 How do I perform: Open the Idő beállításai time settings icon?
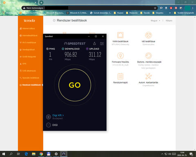point(148,35)
